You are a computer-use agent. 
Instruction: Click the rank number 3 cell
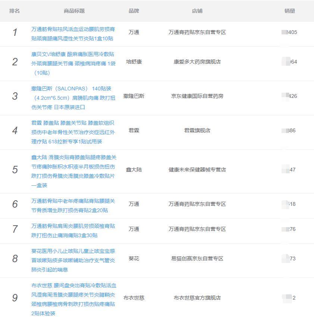pyautogui.click(x=15, y=96)
